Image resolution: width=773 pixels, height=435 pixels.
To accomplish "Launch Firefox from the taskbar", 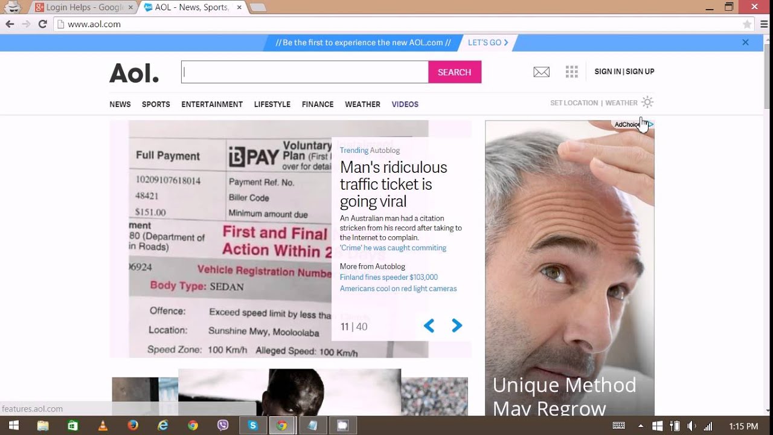I will (133, 425).
